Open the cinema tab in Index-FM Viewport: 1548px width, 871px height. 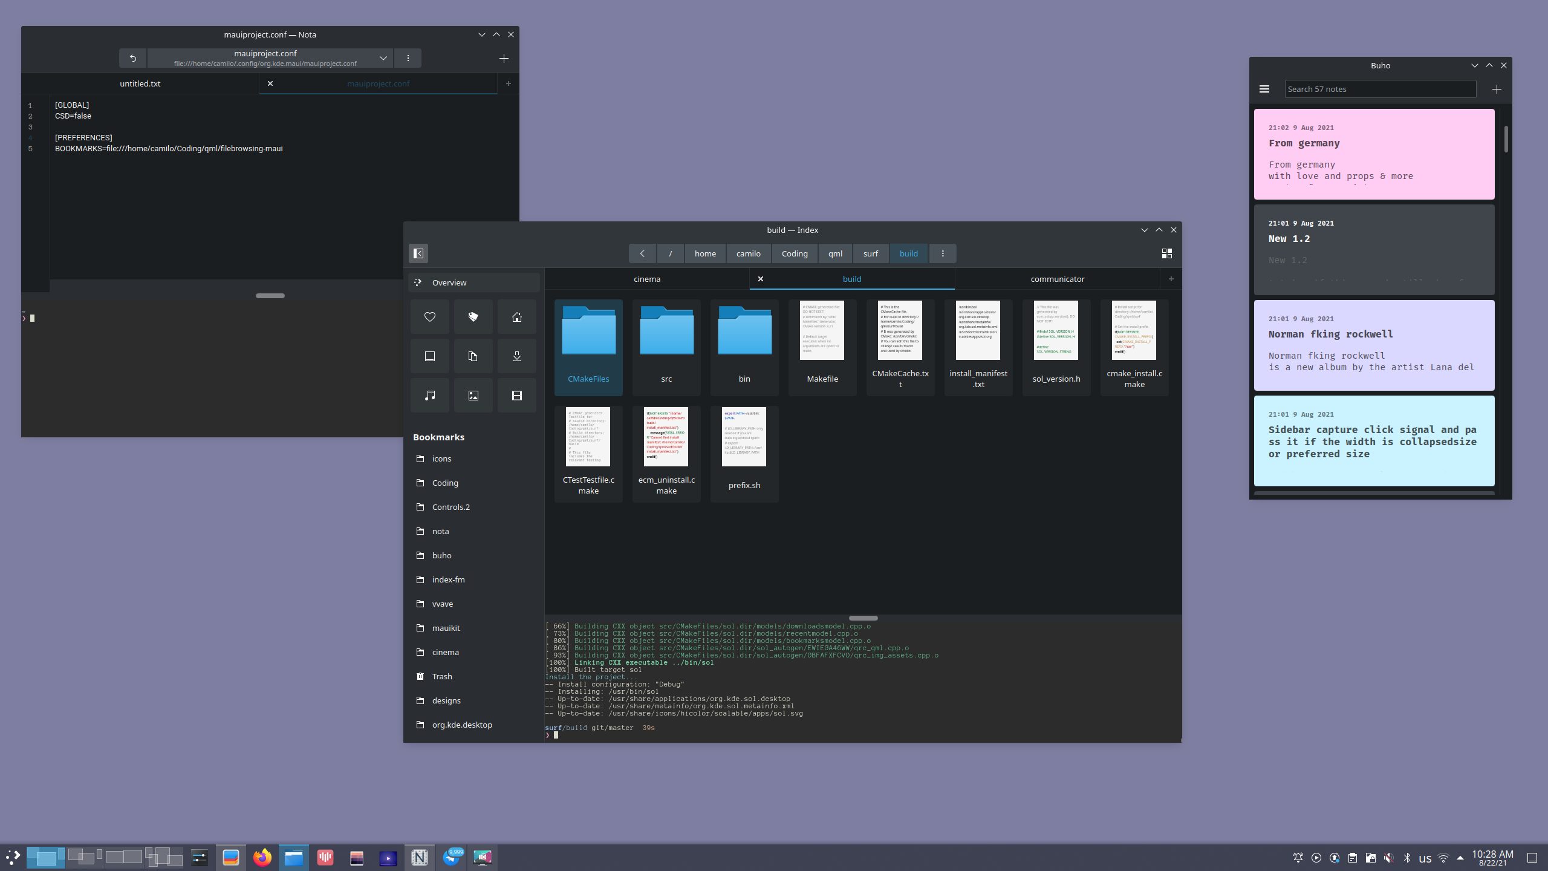tap(646, 279)
